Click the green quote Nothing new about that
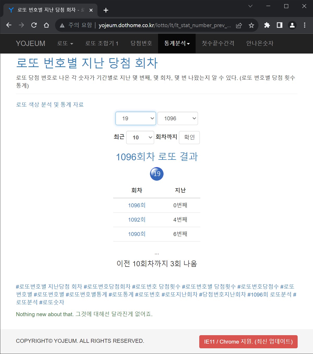 click(84, 314)
